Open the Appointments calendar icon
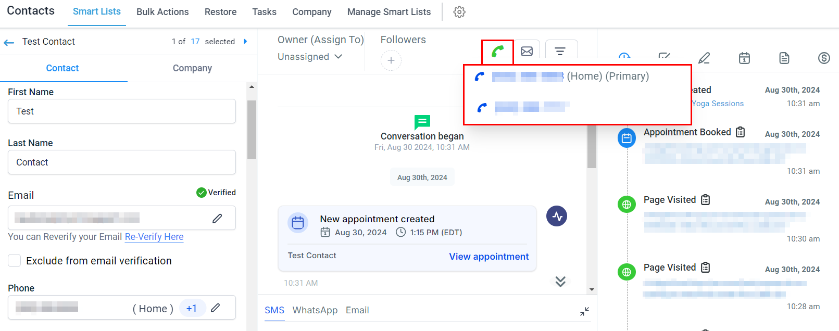The width and height of the screenshot is (839, 331). pyautogui.click(x=745, y=58)
